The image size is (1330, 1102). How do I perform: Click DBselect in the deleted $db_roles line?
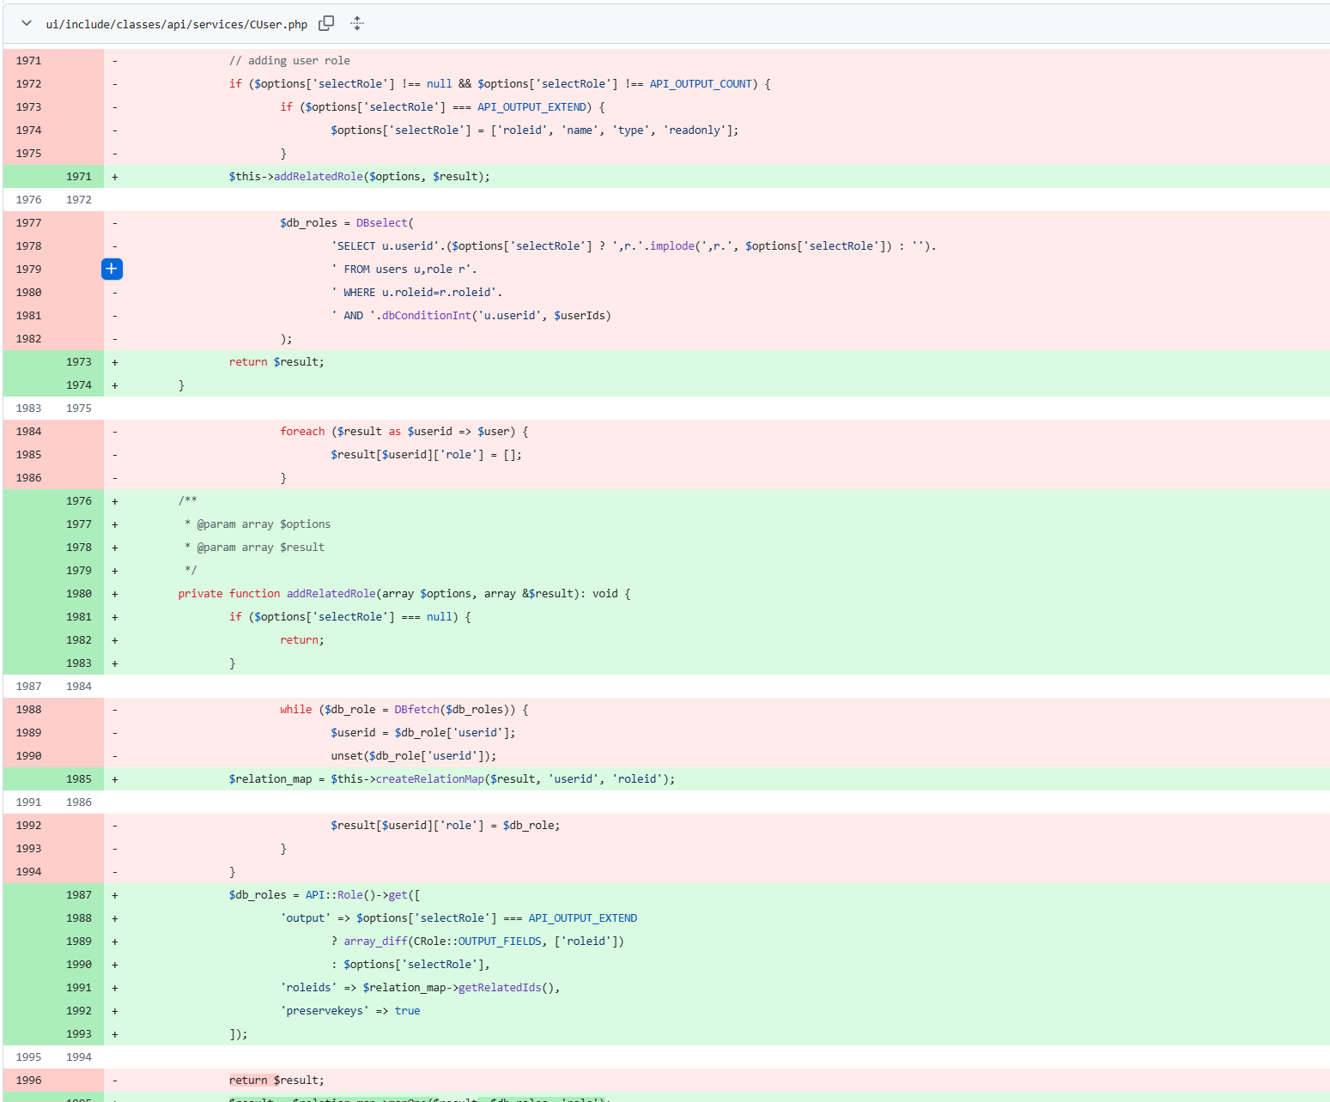point(381,223)
